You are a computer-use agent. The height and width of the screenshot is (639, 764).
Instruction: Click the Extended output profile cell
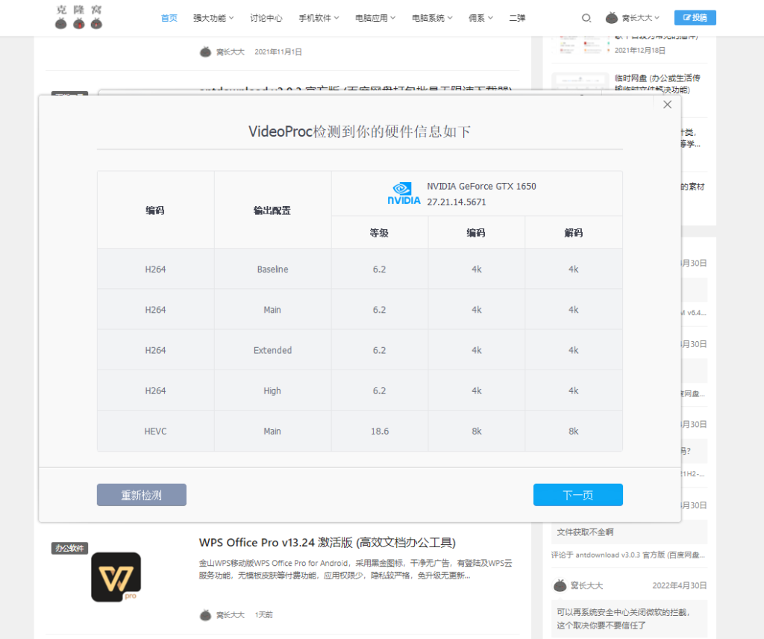click(x=272, y=350)
